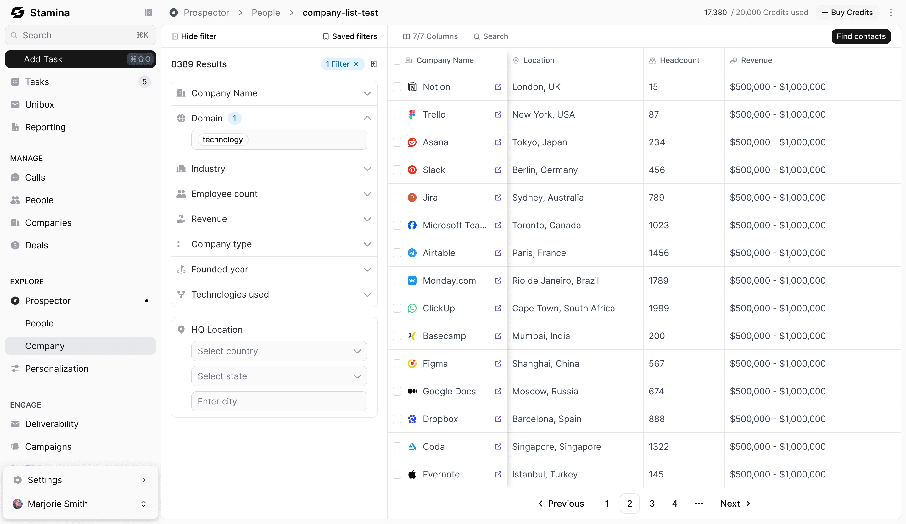Open Evernote's external link icon
The image size is (906, 524).
click(498, 474)
